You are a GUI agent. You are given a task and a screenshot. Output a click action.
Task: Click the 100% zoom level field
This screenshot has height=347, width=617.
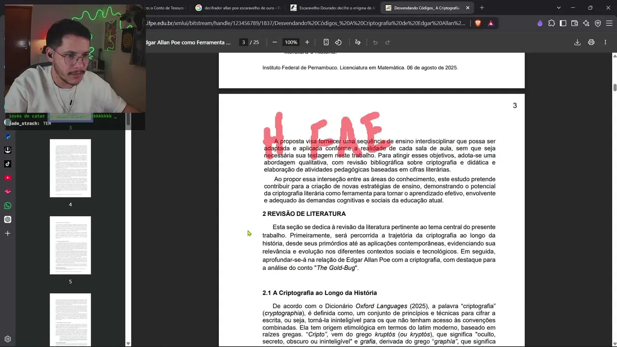(x=291, y=42)
